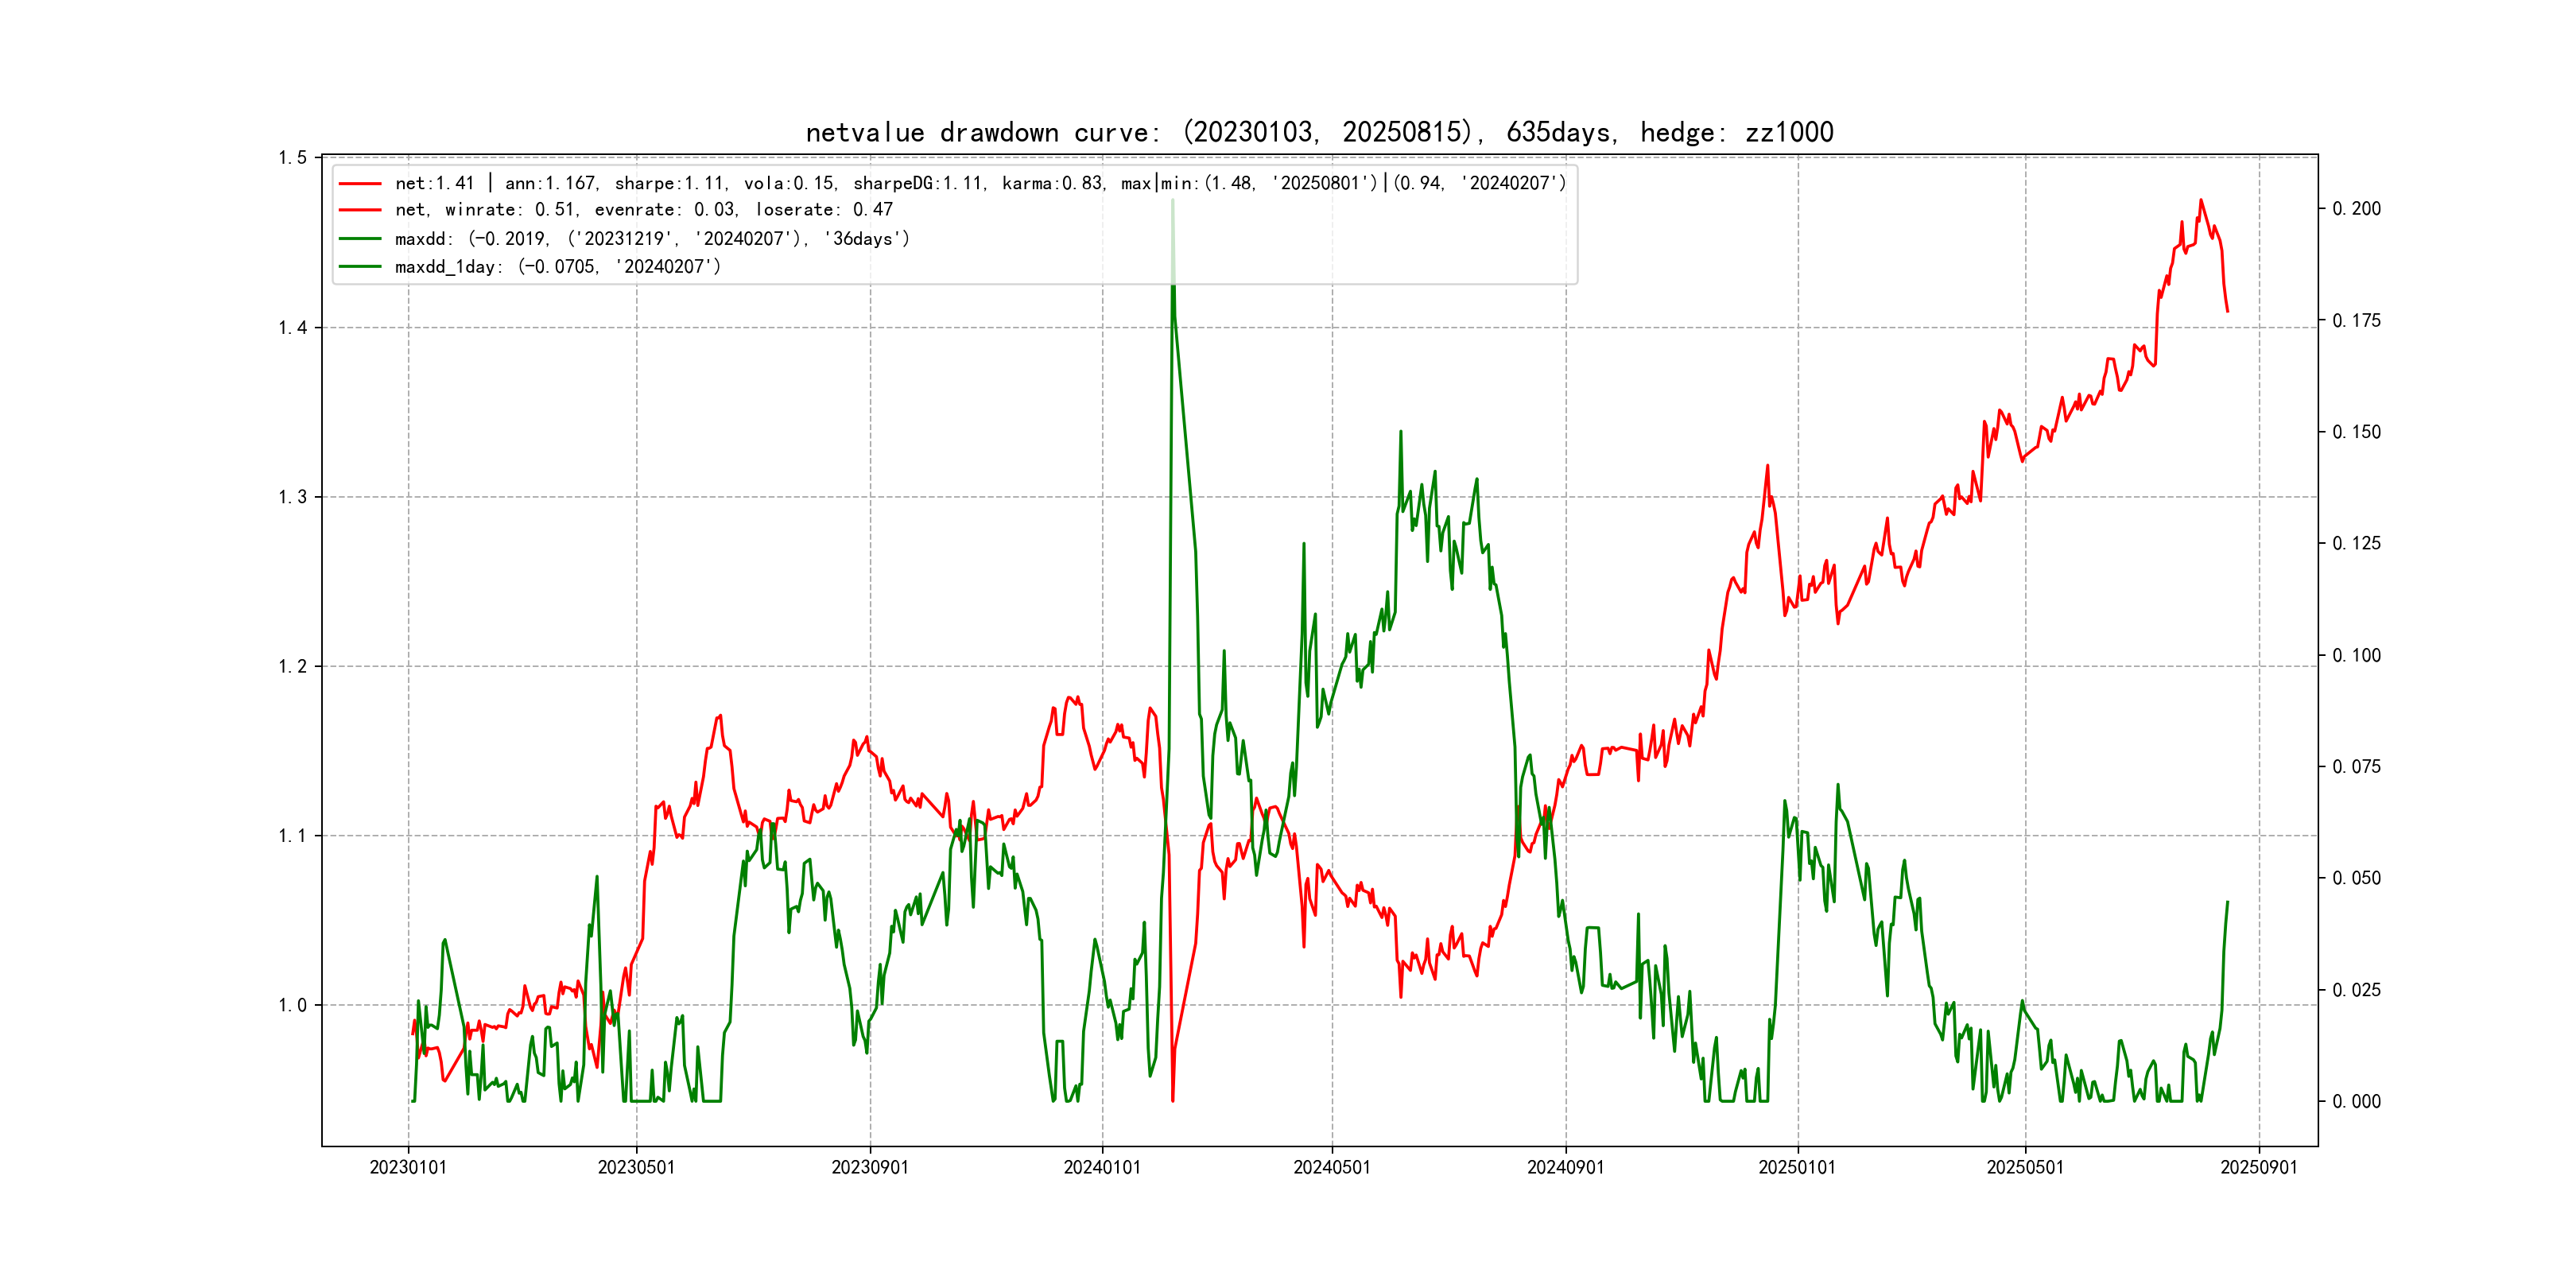Click the netvalue drawdown curve chart title
The height and width of the screenshot is (1288, 2576).
(1319, 132)
